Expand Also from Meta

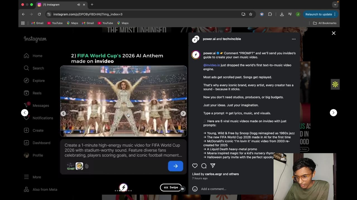click(x=40, y=189)
